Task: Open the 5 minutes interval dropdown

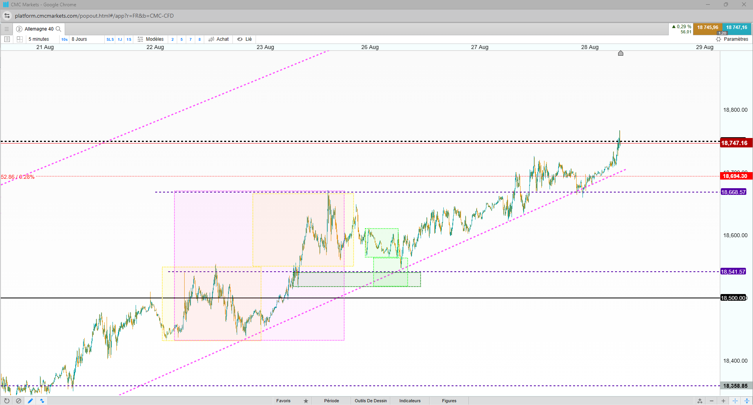Action: point(39,39)
